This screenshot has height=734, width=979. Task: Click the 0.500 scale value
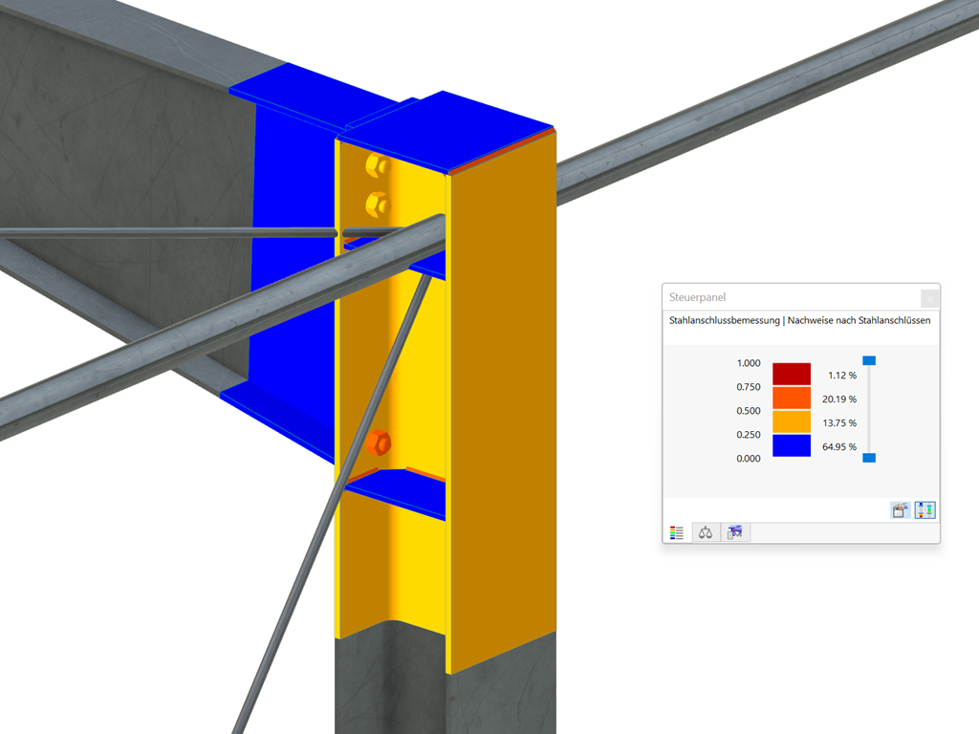click(x=749, y=411)
